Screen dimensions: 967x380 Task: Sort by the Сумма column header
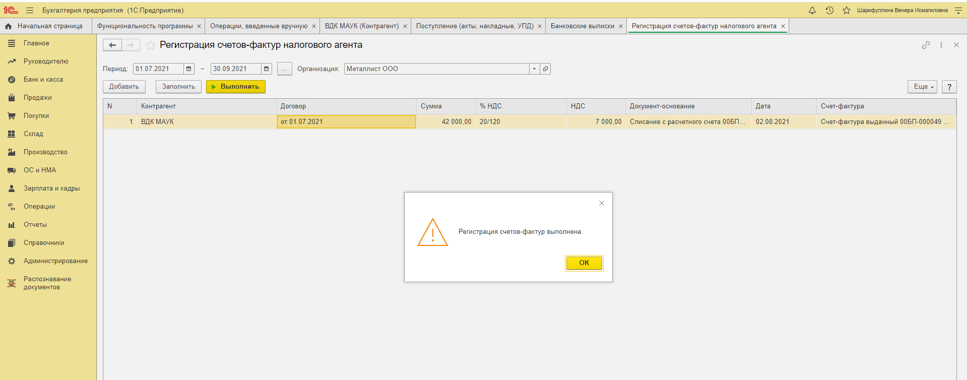click(445, 106)
